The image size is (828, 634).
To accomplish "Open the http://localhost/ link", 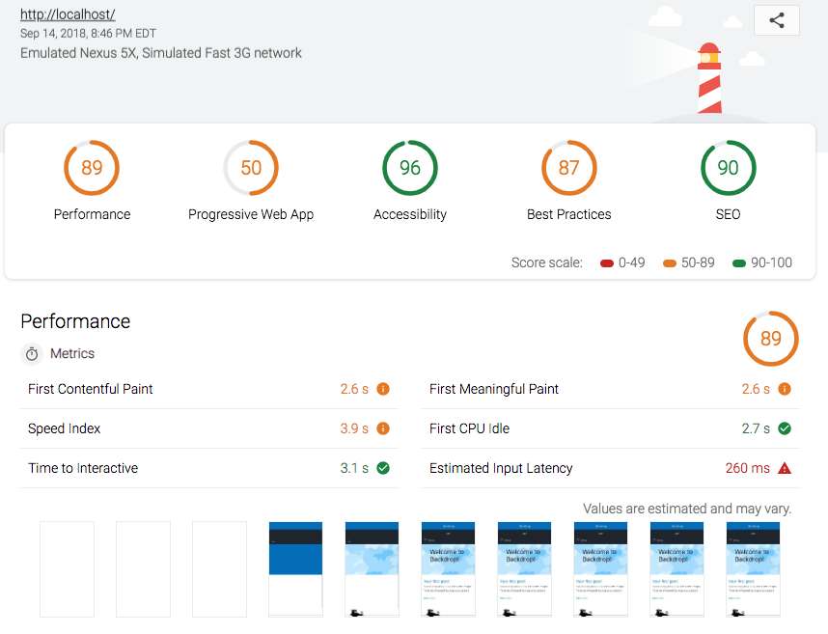I will pyautogui.click(x=68, y=14).
